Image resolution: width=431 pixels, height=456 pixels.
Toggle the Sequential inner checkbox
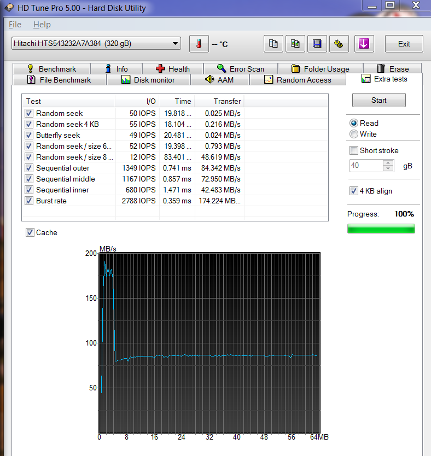tap(29, 190)
